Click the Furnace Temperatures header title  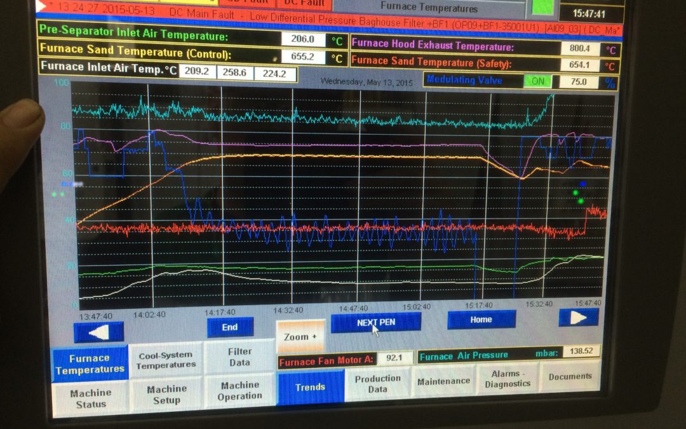[429, 7]
